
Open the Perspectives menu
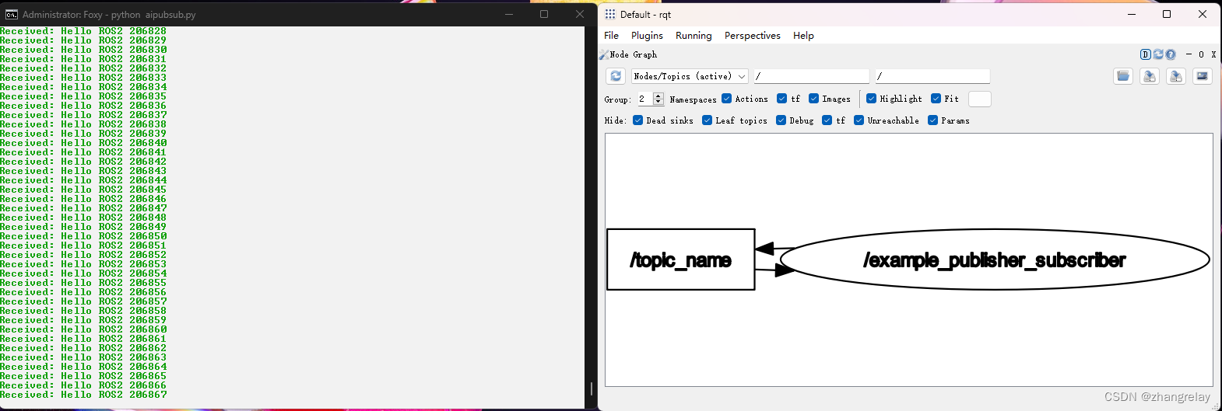[753, 36]
